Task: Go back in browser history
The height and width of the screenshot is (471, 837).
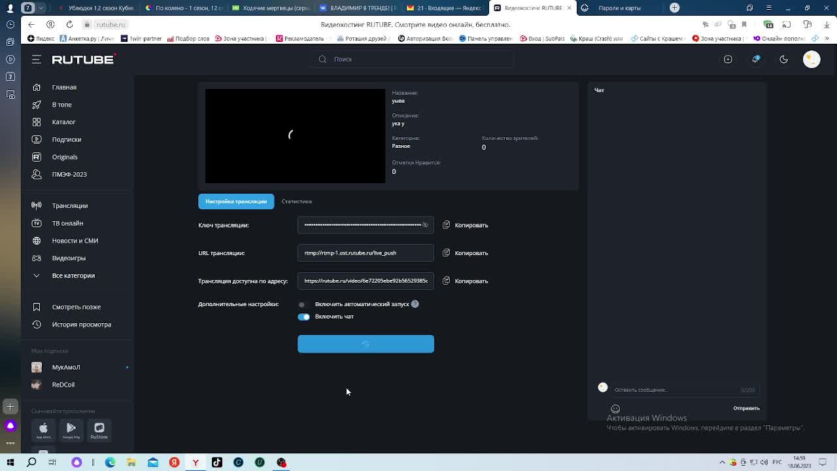Action: 31,24
